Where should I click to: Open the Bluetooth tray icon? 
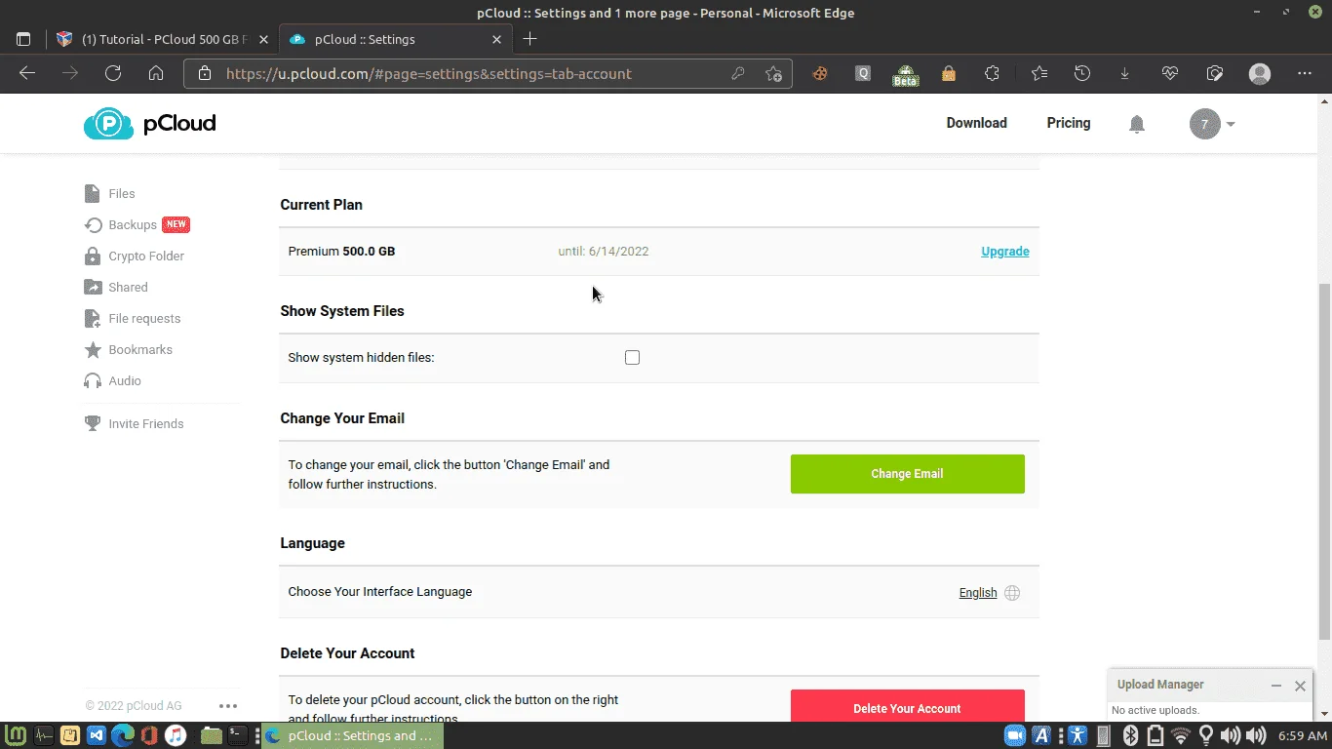(1130, 735)
